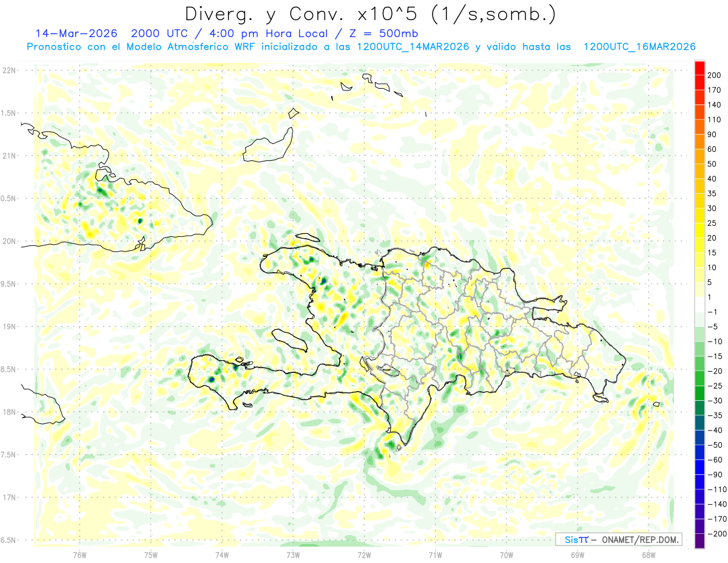Click the "19N" latitude label

tap(8, 327)
